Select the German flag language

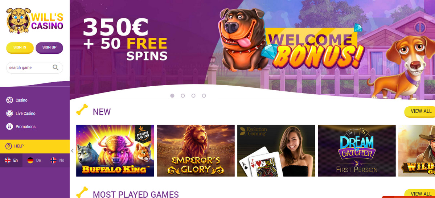pyautogui.click(x=30, y=160)
